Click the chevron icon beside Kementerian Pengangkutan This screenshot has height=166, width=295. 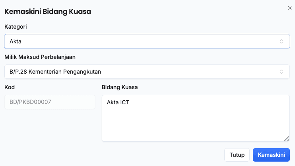[281, 72]
